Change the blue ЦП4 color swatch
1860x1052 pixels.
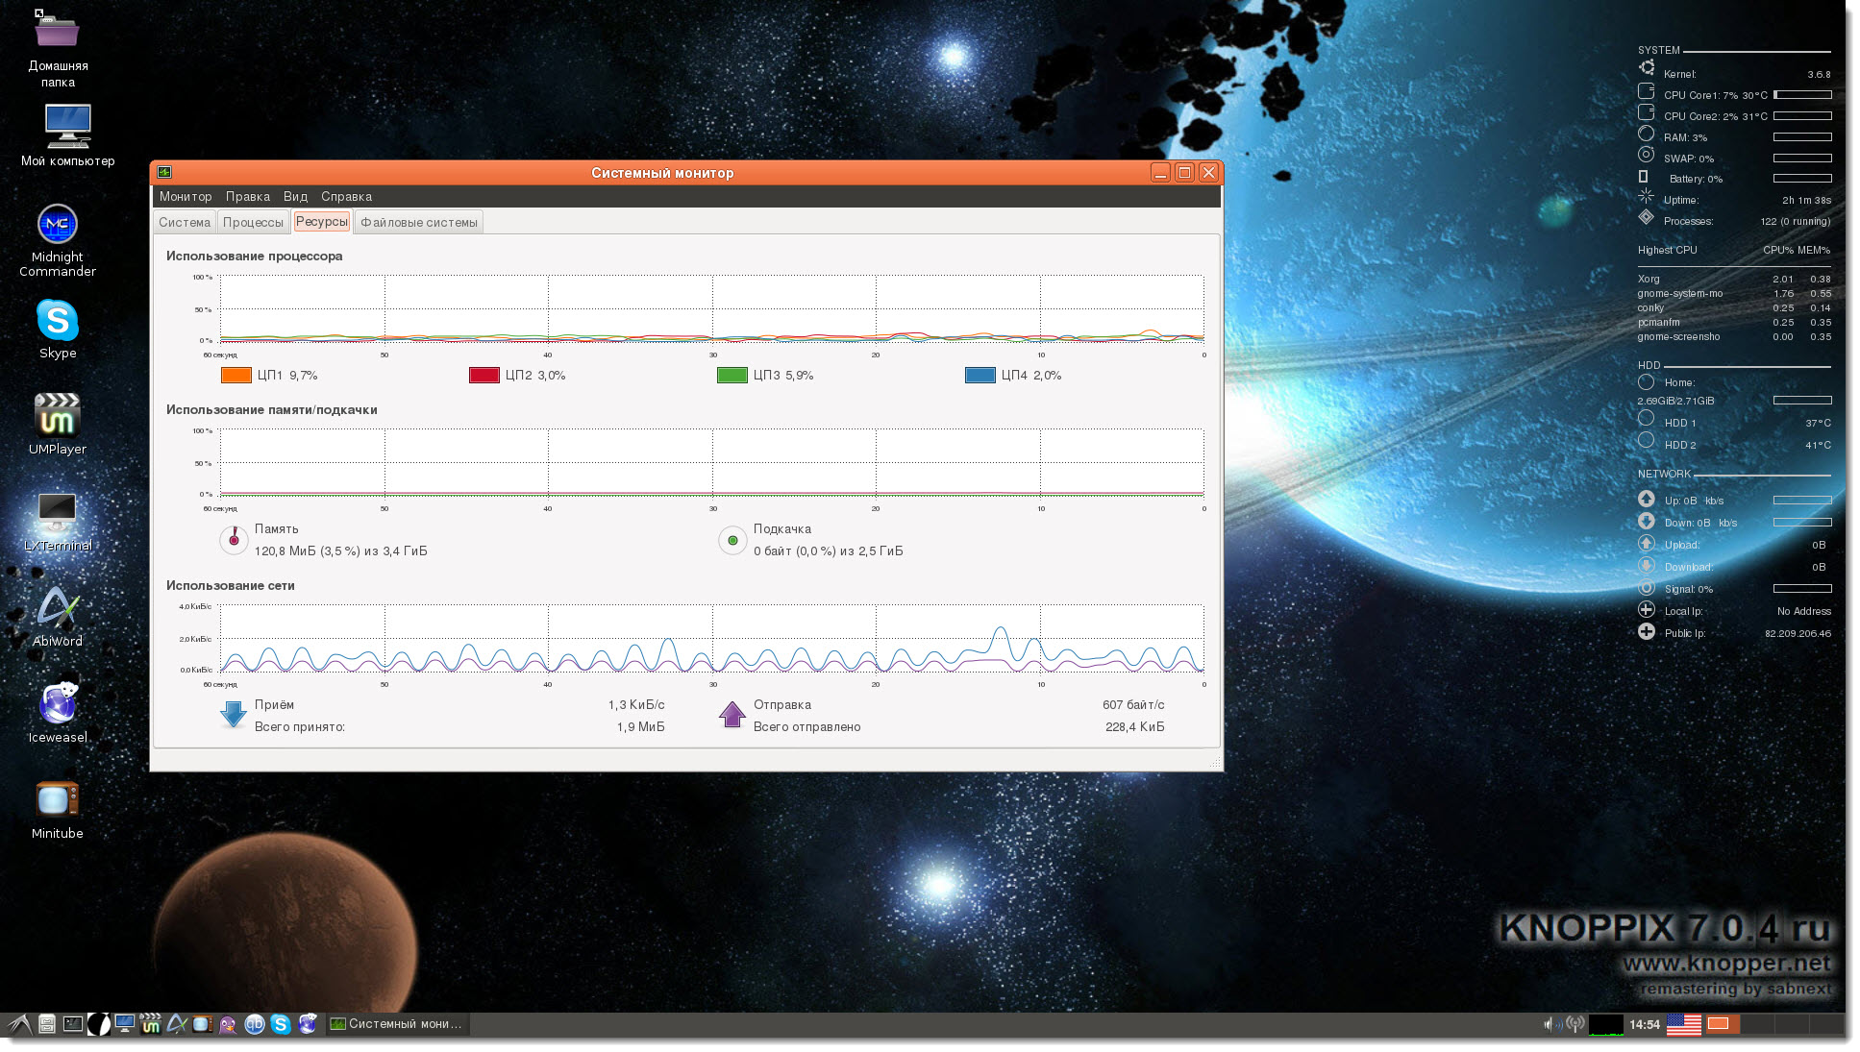[x=980, y=376]
